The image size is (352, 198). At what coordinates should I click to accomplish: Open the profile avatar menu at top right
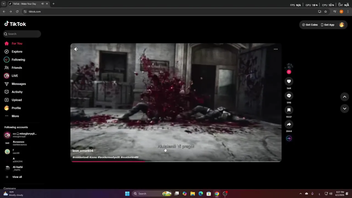point(342,25)
